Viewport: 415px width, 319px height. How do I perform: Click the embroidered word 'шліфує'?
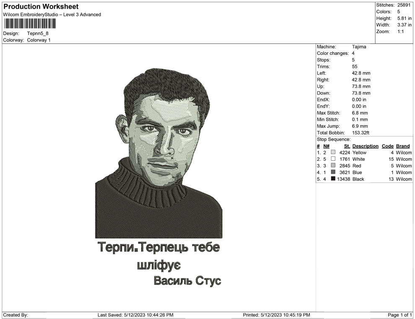click(159, 265)
